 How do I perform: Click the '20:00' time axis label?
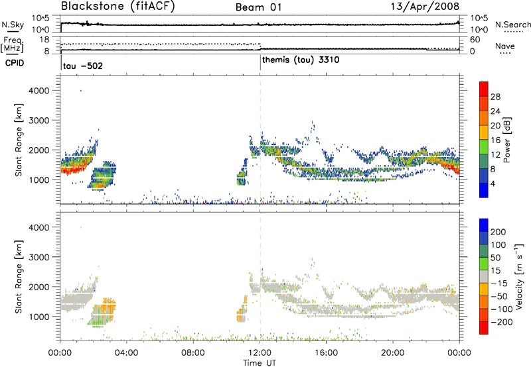click(x=392, y=353)
